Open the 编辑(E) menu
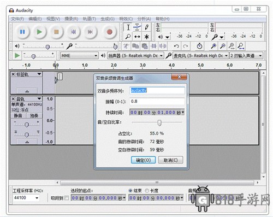Viewport: 273px width, 217px height. pos(35,19)
